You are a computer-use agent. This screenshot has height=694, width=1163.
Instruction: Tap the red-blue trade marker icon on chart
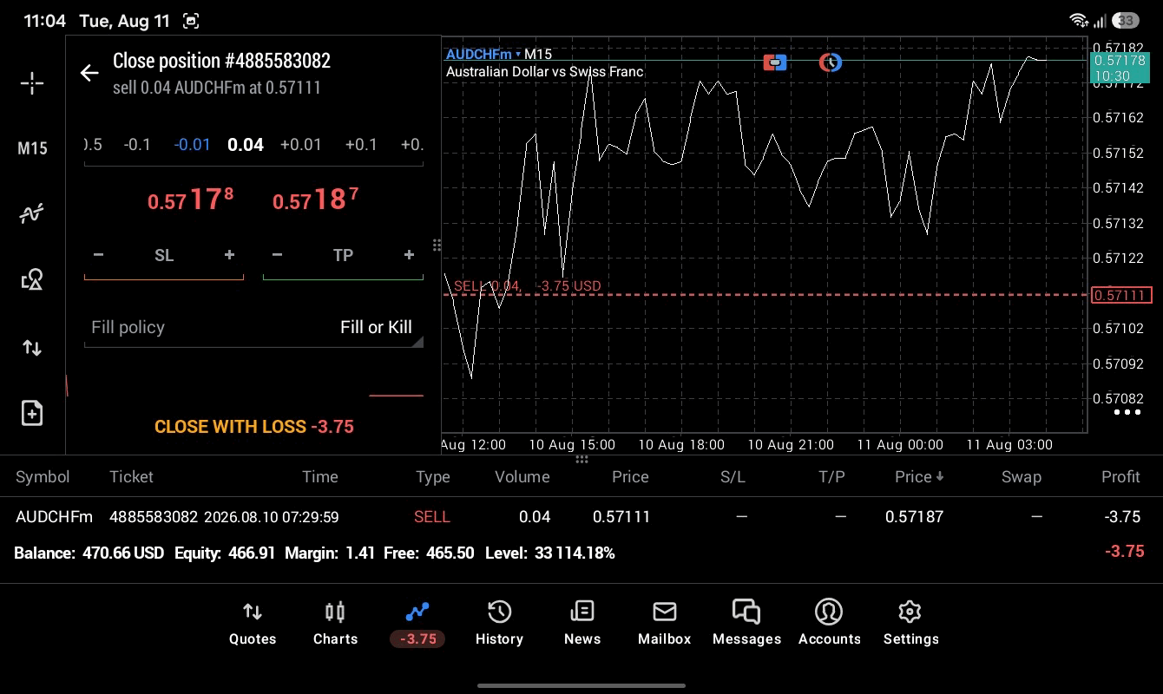click(x=775, y=62)
